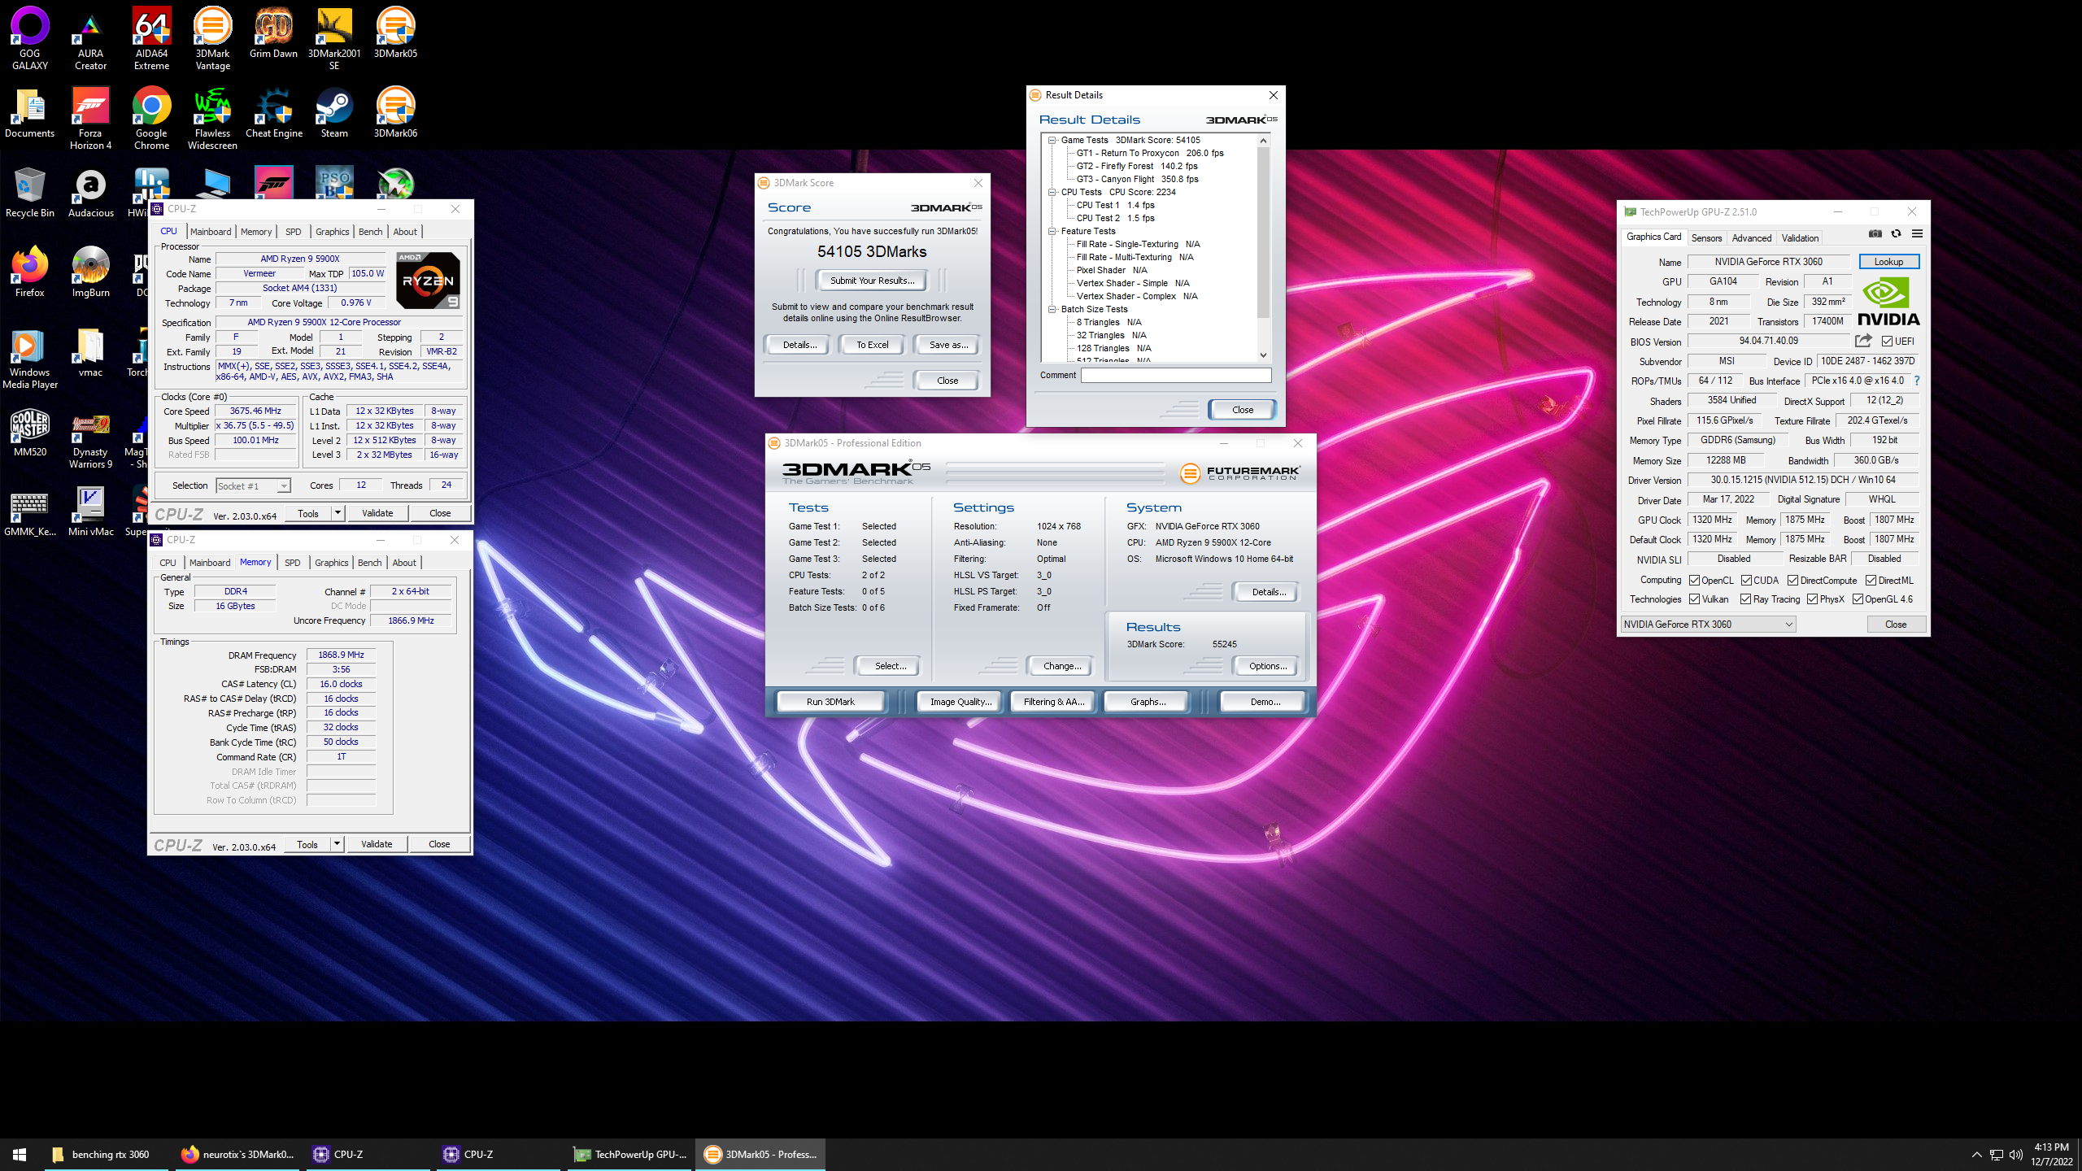The image size is (2082, 1171).
Task: Toggle Vulkan checkbox
Action: [x=1694, y=599]
